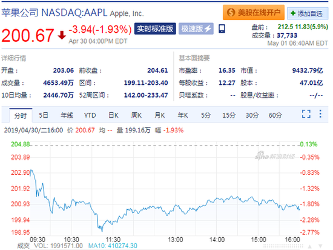Click the price change -3.94(-1.93%)
The image size is (333, 250).
click(100, 29)
